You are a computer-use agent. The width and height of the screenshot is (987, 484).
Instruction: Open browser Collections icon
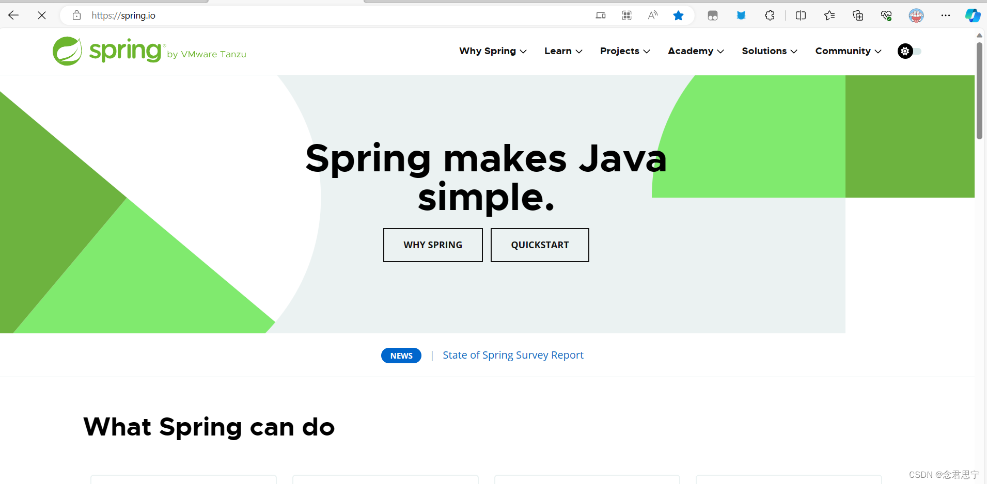pos(858,15)
